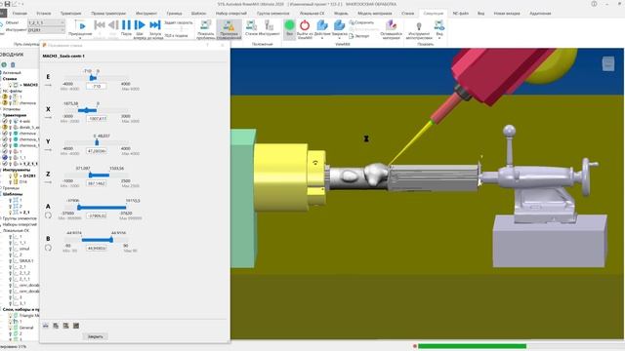
Task: Open the Приращение dropdown arrow
Action: click(80, 38)
